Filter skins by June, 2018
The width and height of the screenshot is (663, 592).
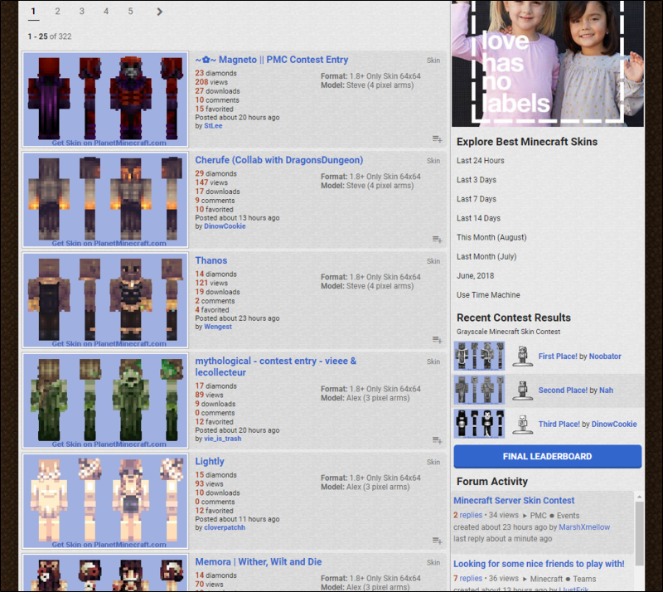pos(475,275)
